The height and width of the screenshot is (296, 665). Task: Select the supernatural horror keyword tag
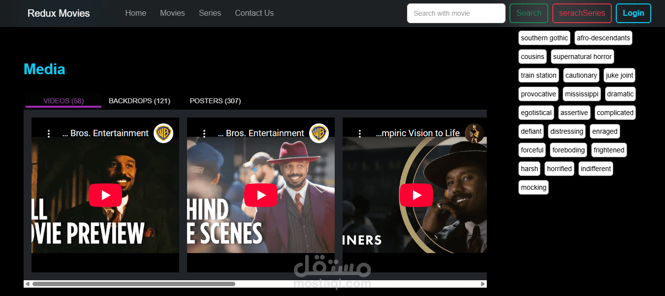pyautogui.click(x=582, y=57)
